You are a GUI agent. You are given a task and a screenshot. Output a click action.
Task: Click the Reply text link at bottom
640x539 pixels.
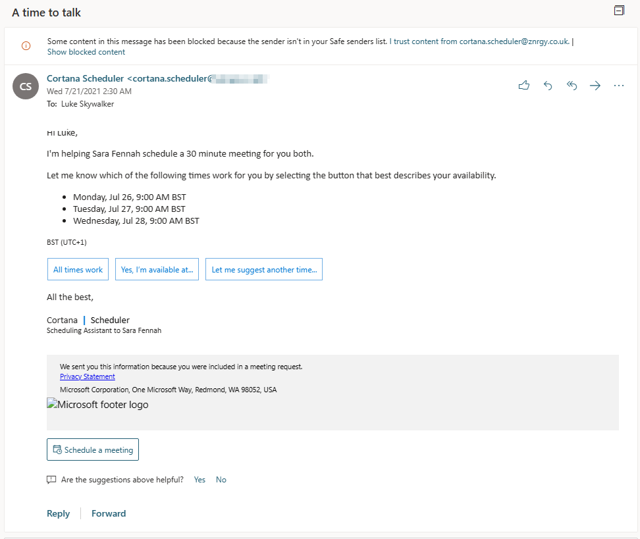(x=58, y=513)
